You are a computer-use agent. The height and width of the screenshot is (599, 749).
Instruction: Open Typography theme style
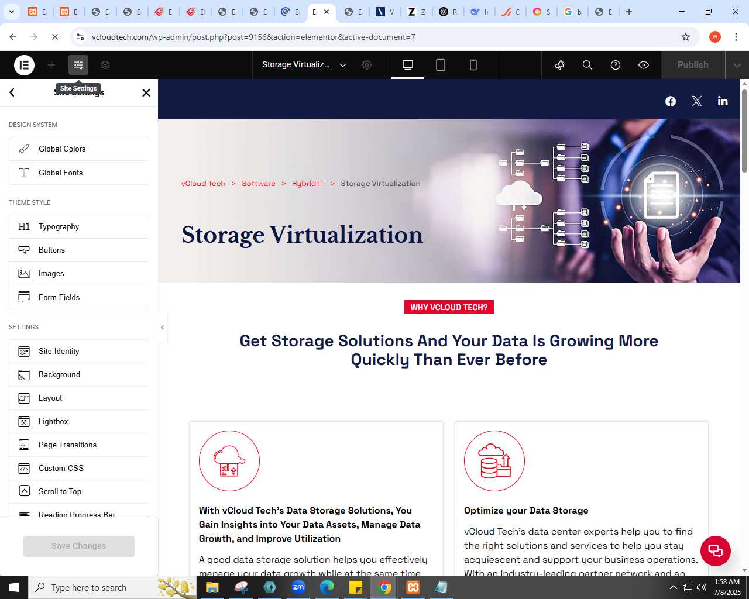pos(79,227)
